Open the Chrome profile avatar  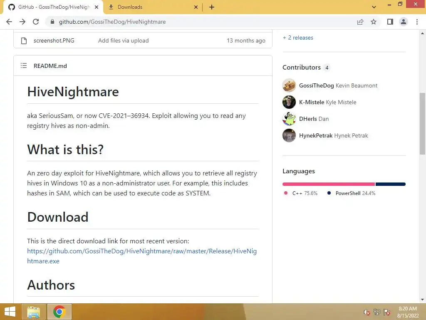[x=404, y=22]
